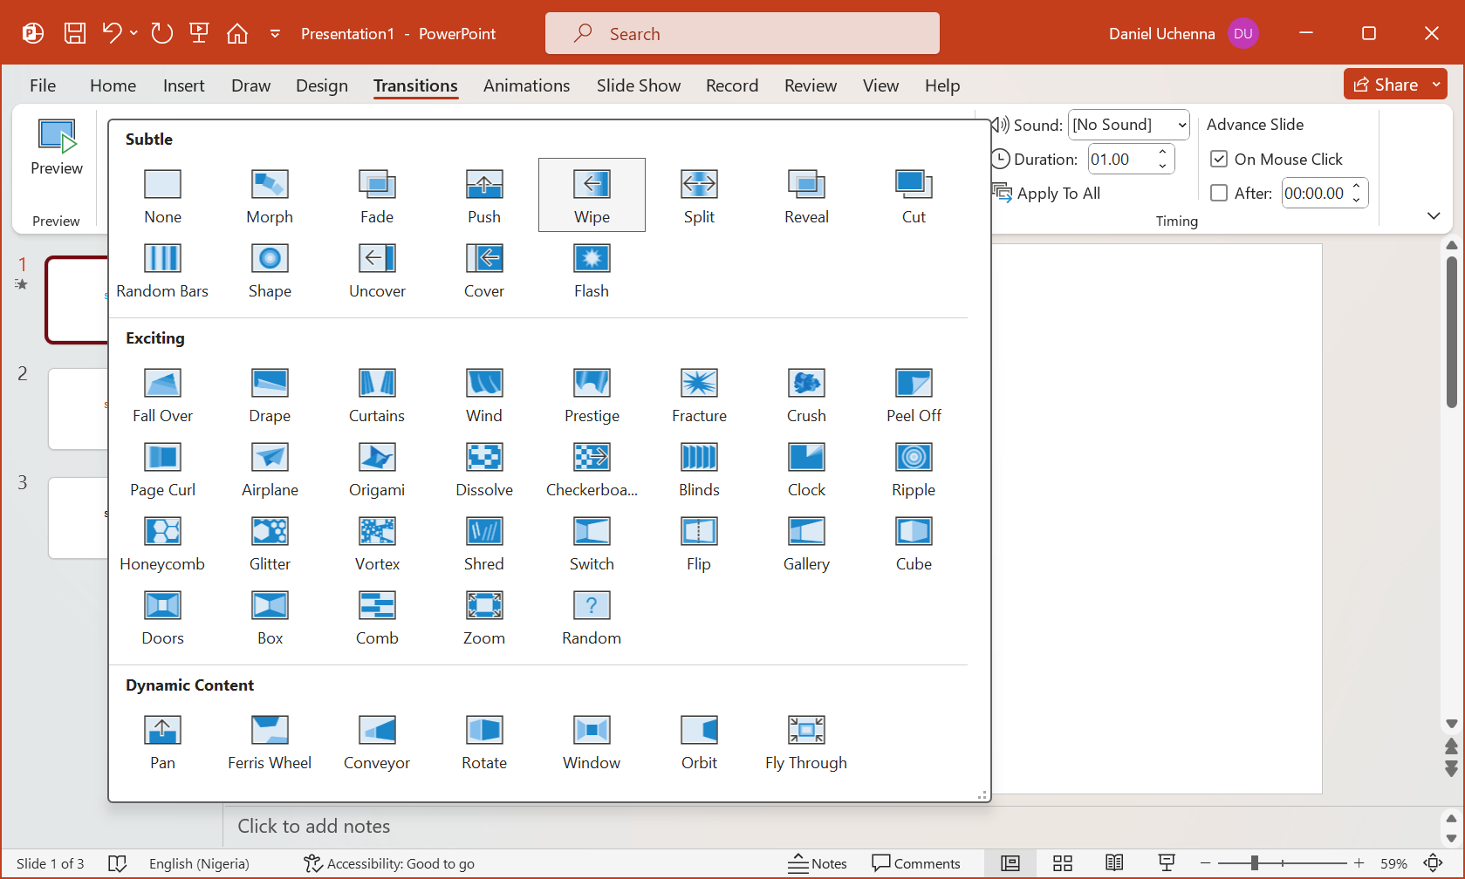Toggle the Notes pane in status bar
Image resolution: width=1465 pixels, height=879 pixels.
818,863
